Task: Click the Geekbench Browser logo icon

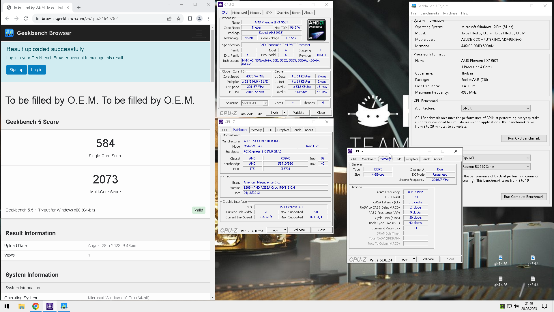Action: tap(9, 33)
